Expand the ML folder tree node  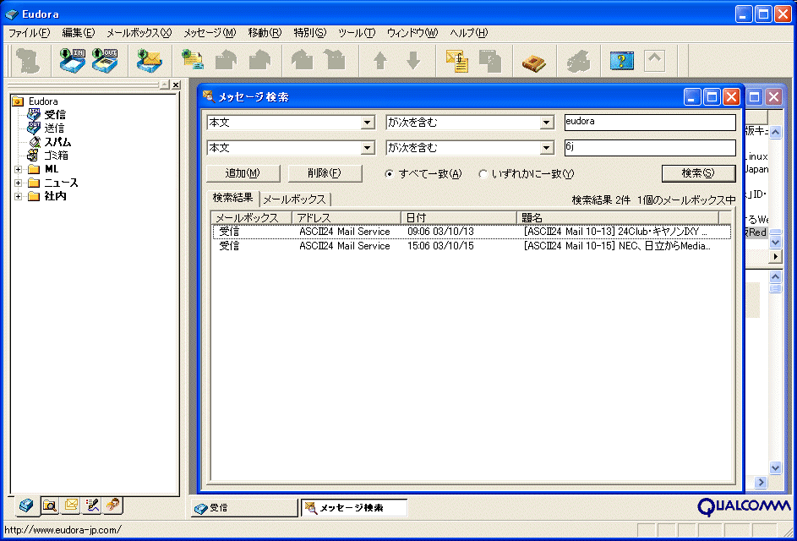click(19, 169)
